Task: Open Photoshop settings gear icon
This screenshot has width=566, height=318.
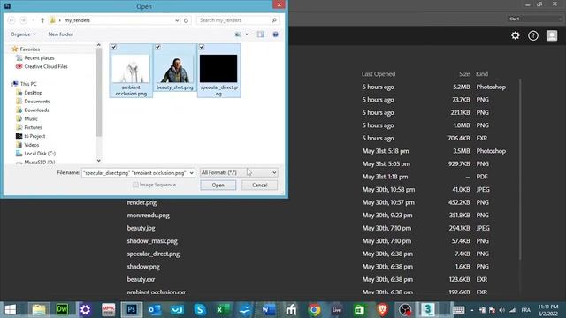Action: [x=515, y=35]
